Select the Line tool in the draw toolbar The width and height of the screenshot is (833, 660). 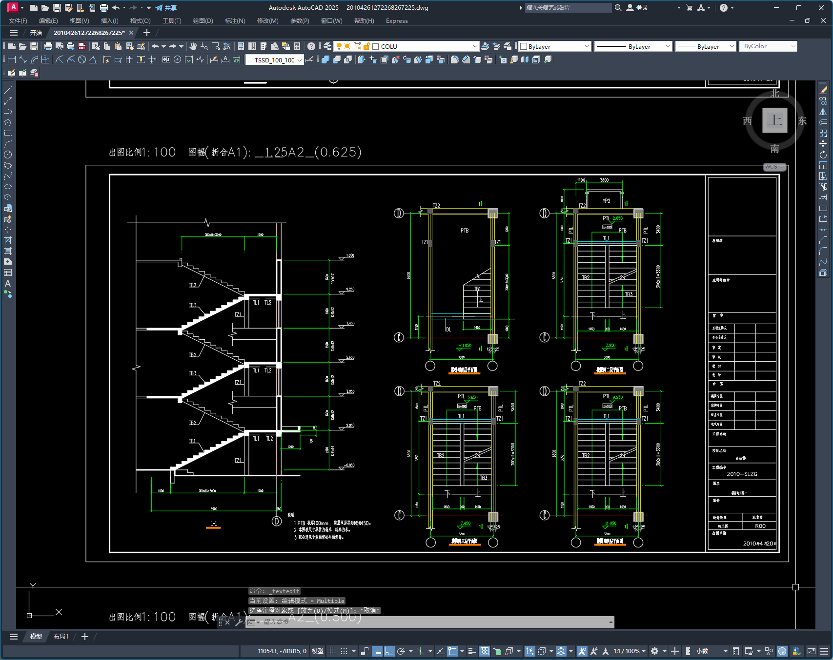[x=8, y=90]
